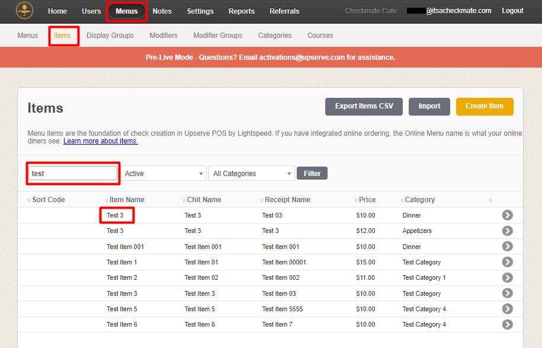Image resolution: width=542 pixels, height=348 pixels.
Task: Open arrow icon for Test Item 2
Action: [x=507, y=277]
